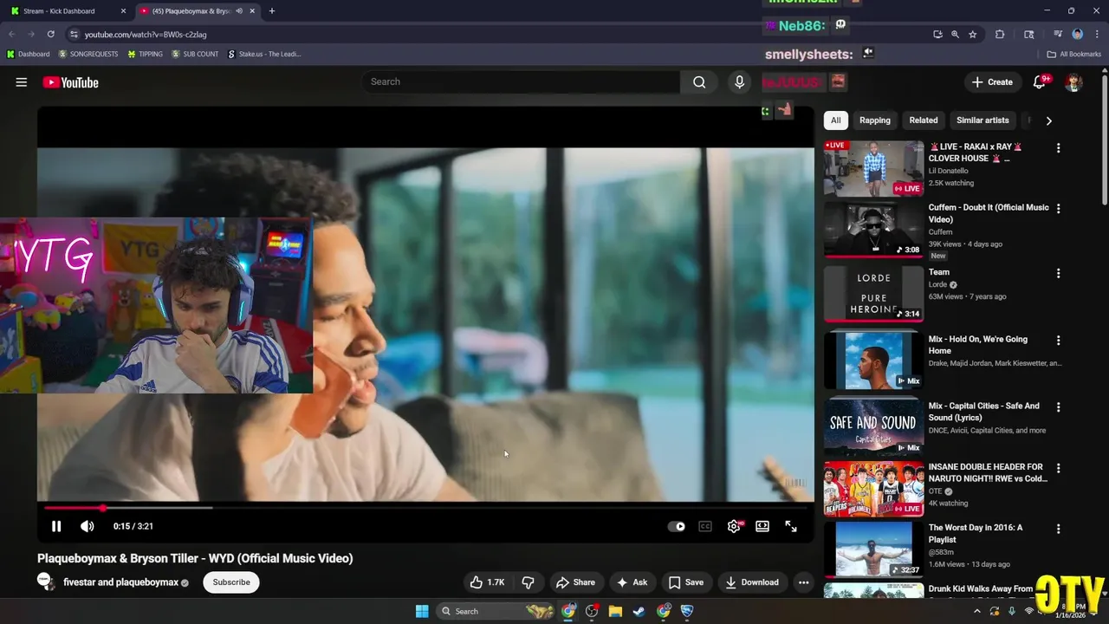Click the Create button
This screenshot has width=1109, height=624.
(992, 82)
